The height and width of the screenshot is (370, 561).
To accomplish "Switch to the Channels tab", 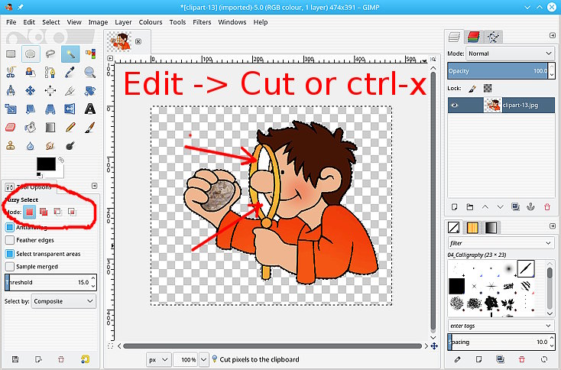I will pos(473,36).
